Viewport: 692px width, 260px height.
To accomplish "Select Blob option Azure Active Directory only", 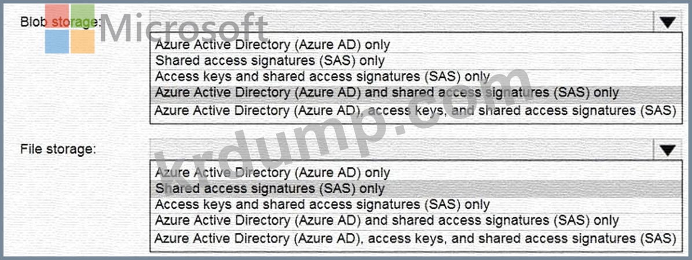I will 273,44.
